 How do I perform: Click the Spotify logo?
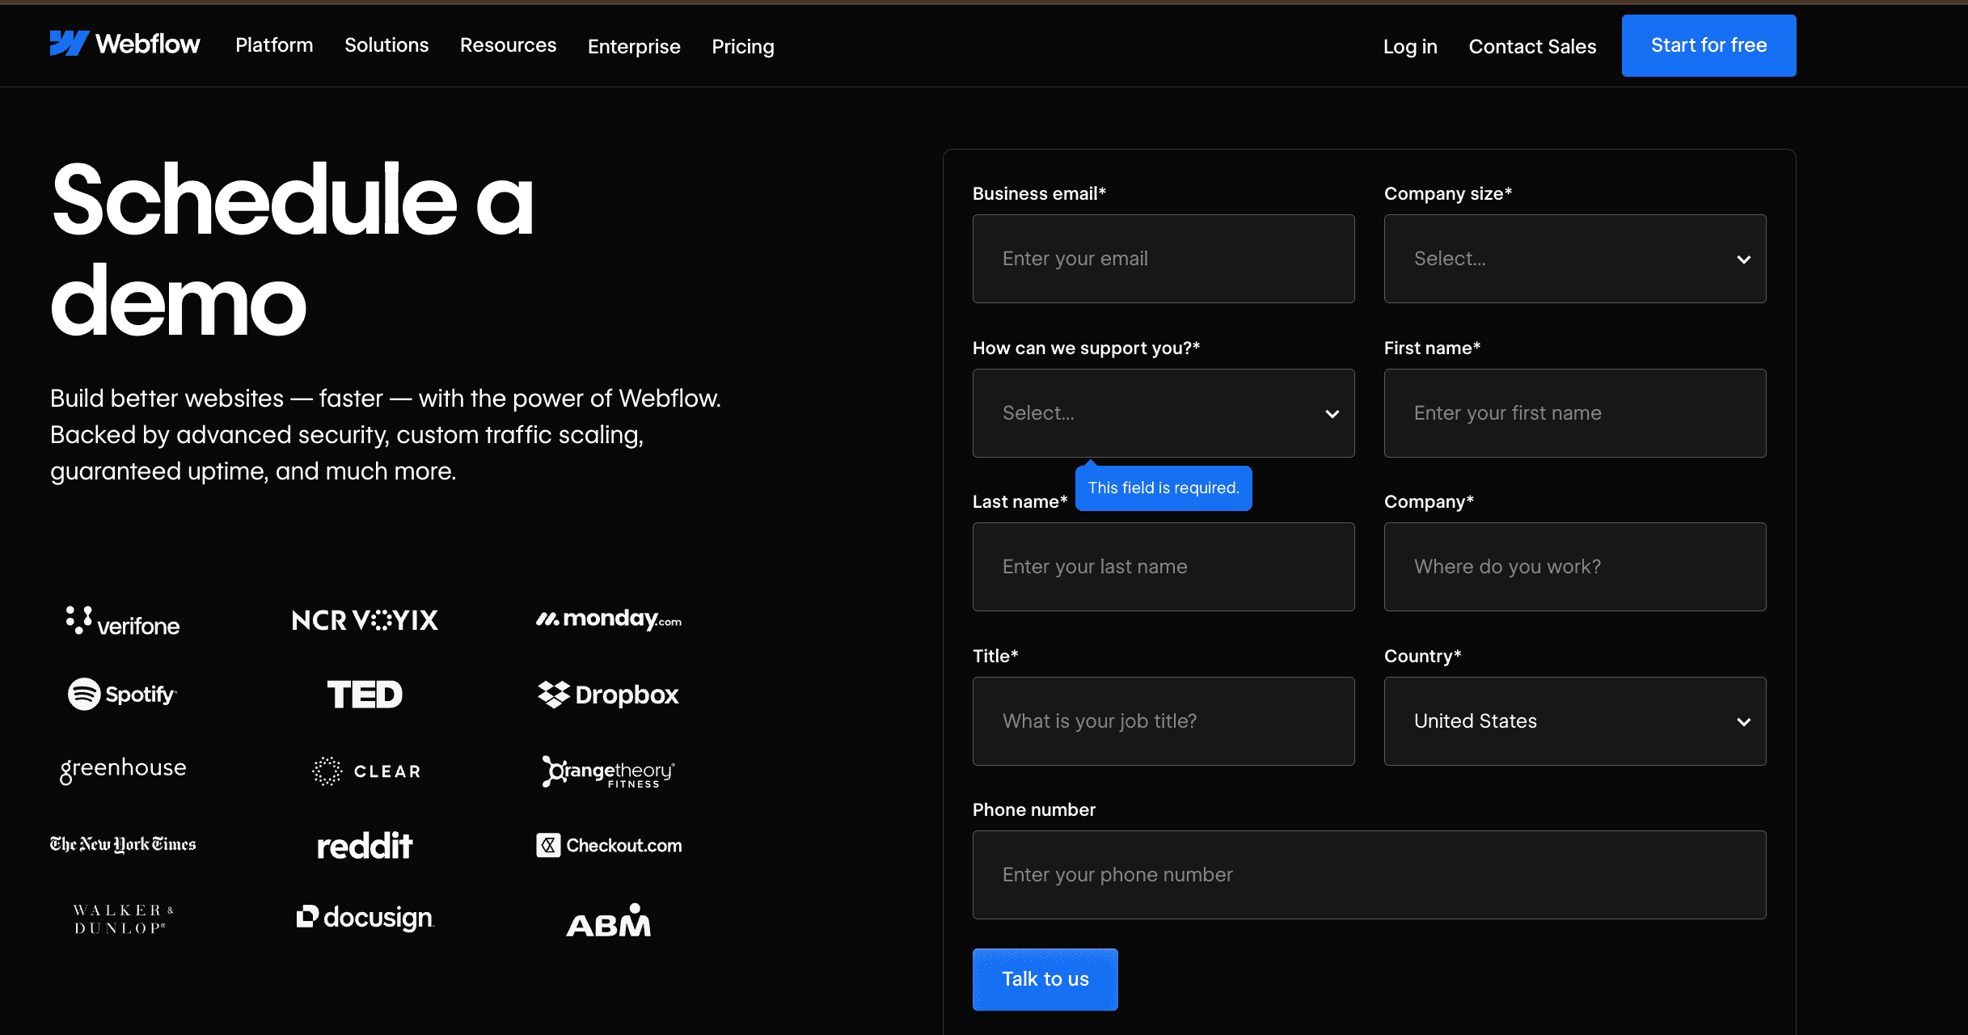pos(122,693)
